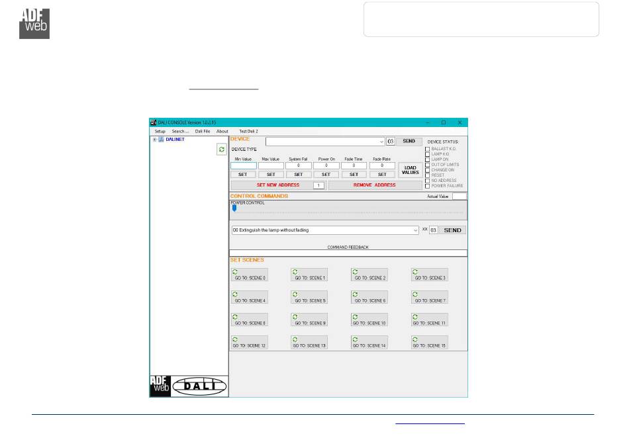The image size is (629, 436).
Task: Click the DALINET network node icon
Action: (161, 140)
